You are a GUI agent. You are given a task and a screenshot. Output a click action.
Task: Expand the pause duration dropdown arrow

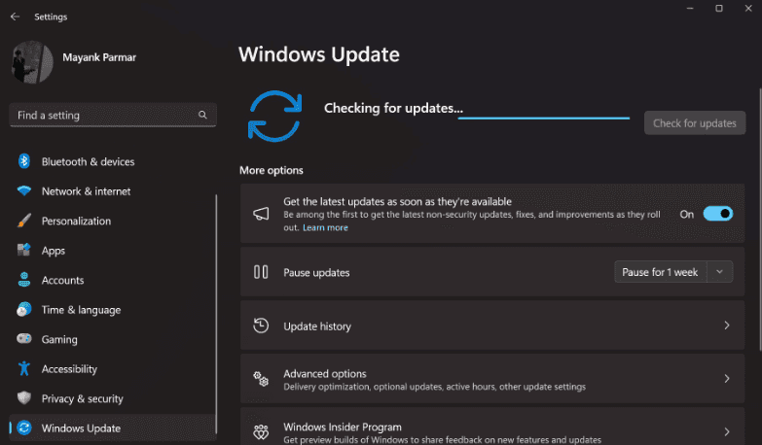pos(720,272)
